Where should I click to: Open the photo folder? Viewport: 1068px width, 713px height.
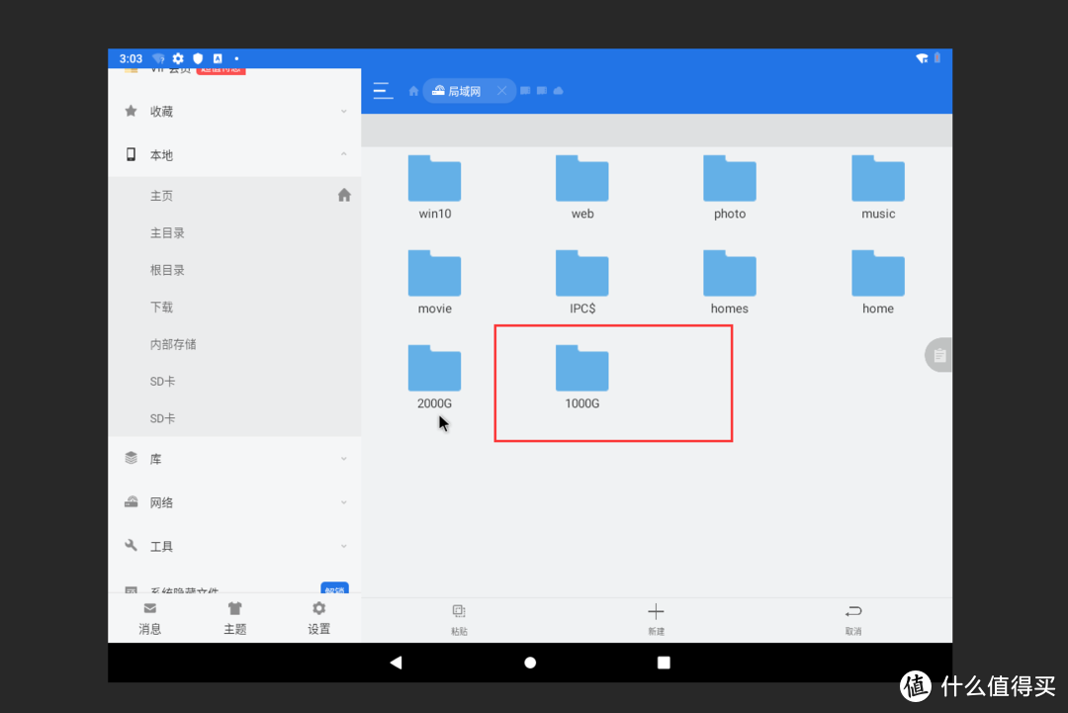[x=730, y=187]
